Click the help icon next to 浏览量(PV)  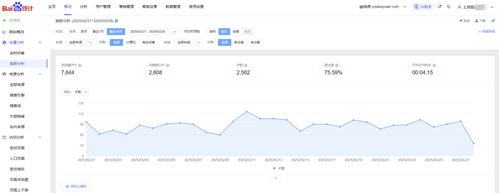80,66
